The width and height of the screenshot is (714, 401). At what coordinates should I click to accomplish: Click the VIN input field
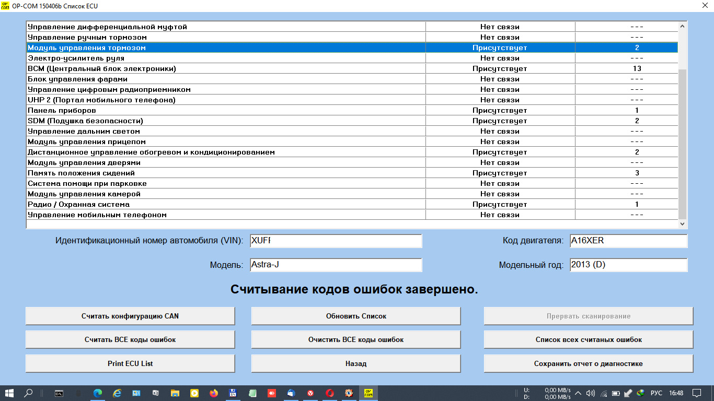(x=336, y=241)
